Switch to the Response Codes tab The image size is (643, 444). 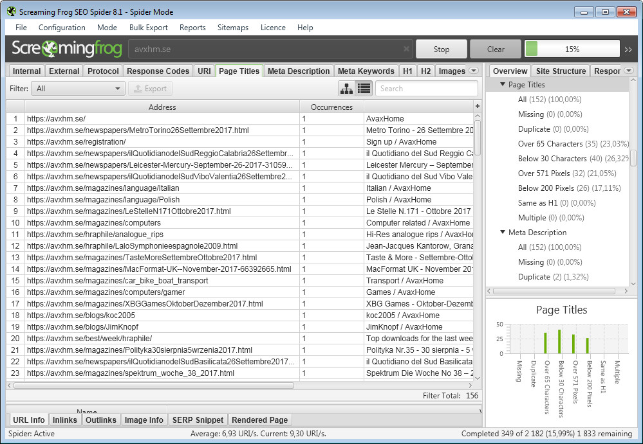coord(158,71)
